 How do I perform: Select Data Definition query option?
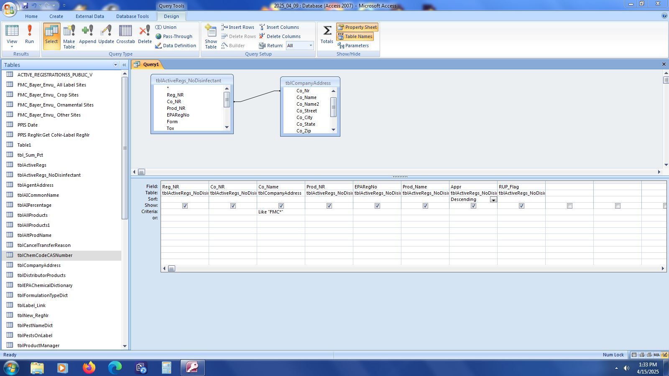coord(176,46)
